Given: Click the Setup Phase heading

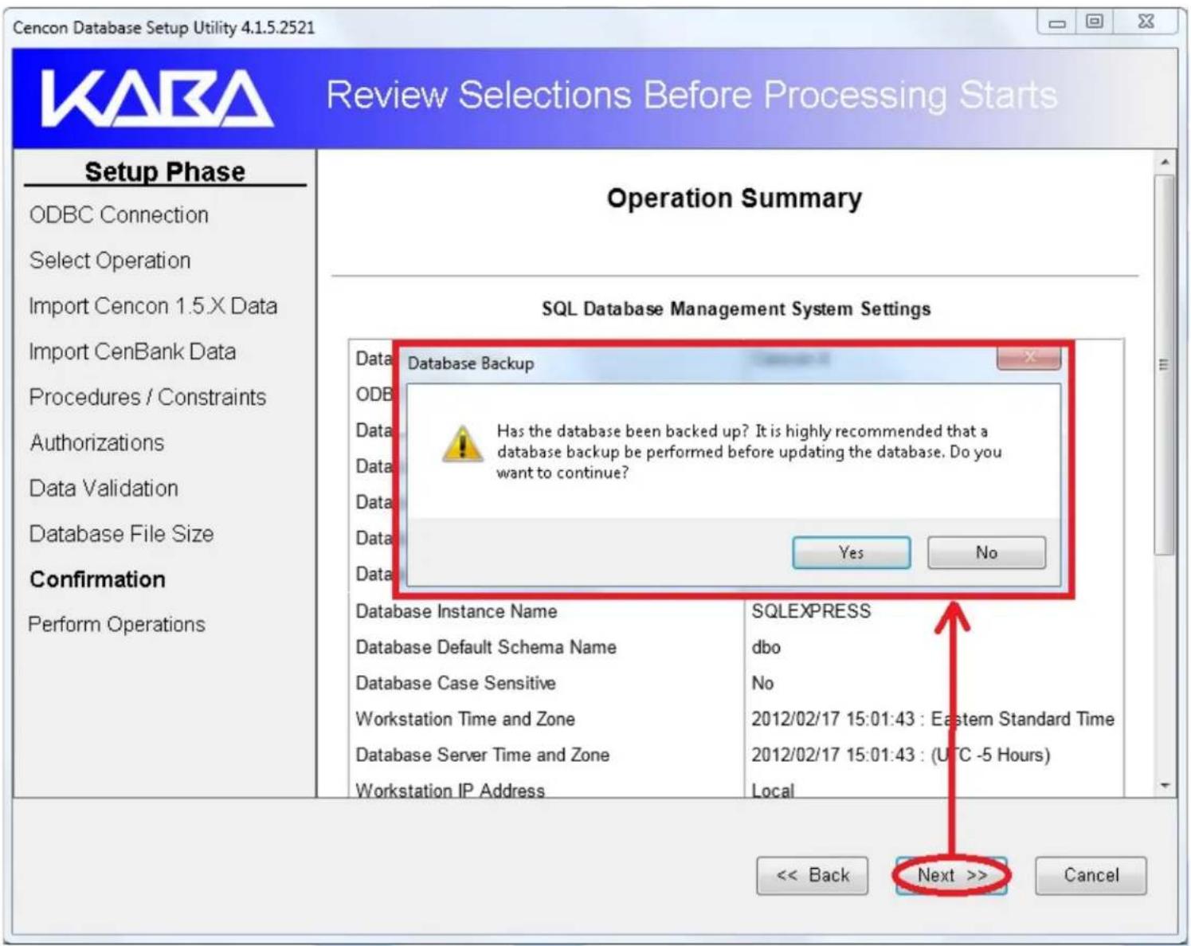Looking at the screenshot, I should click(x=165, y=171).
